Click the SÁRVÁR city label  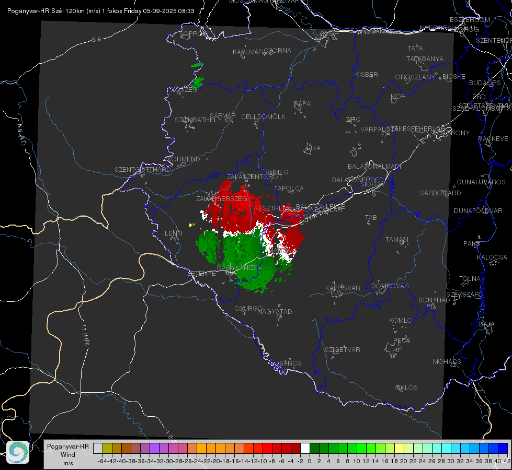(x=223, y=115)
